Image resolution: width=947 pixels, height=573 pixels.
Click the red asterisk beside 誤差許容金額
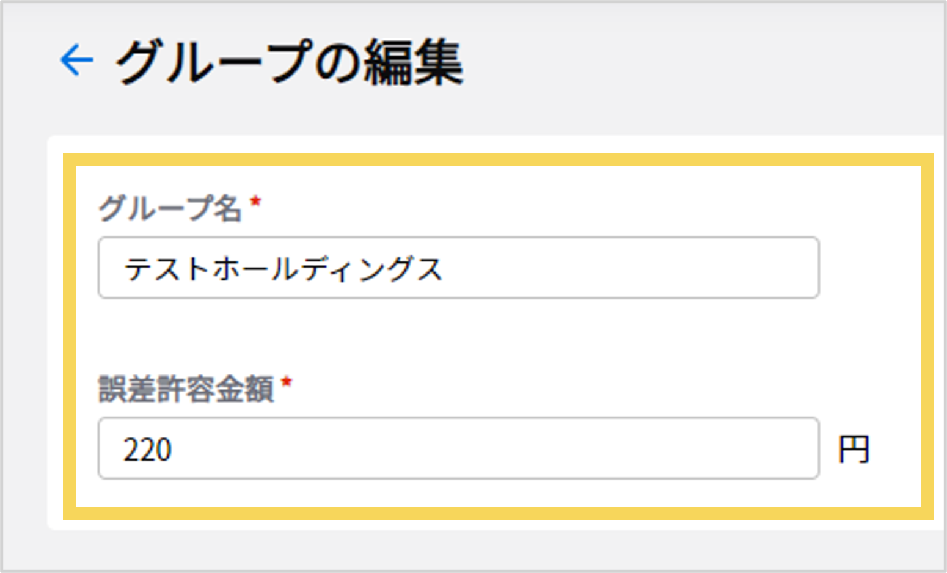(287, 383)
